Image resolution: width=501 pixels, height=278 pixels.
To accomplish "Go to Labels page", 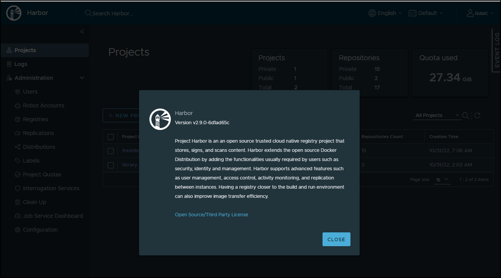I will tap(31, 161).
